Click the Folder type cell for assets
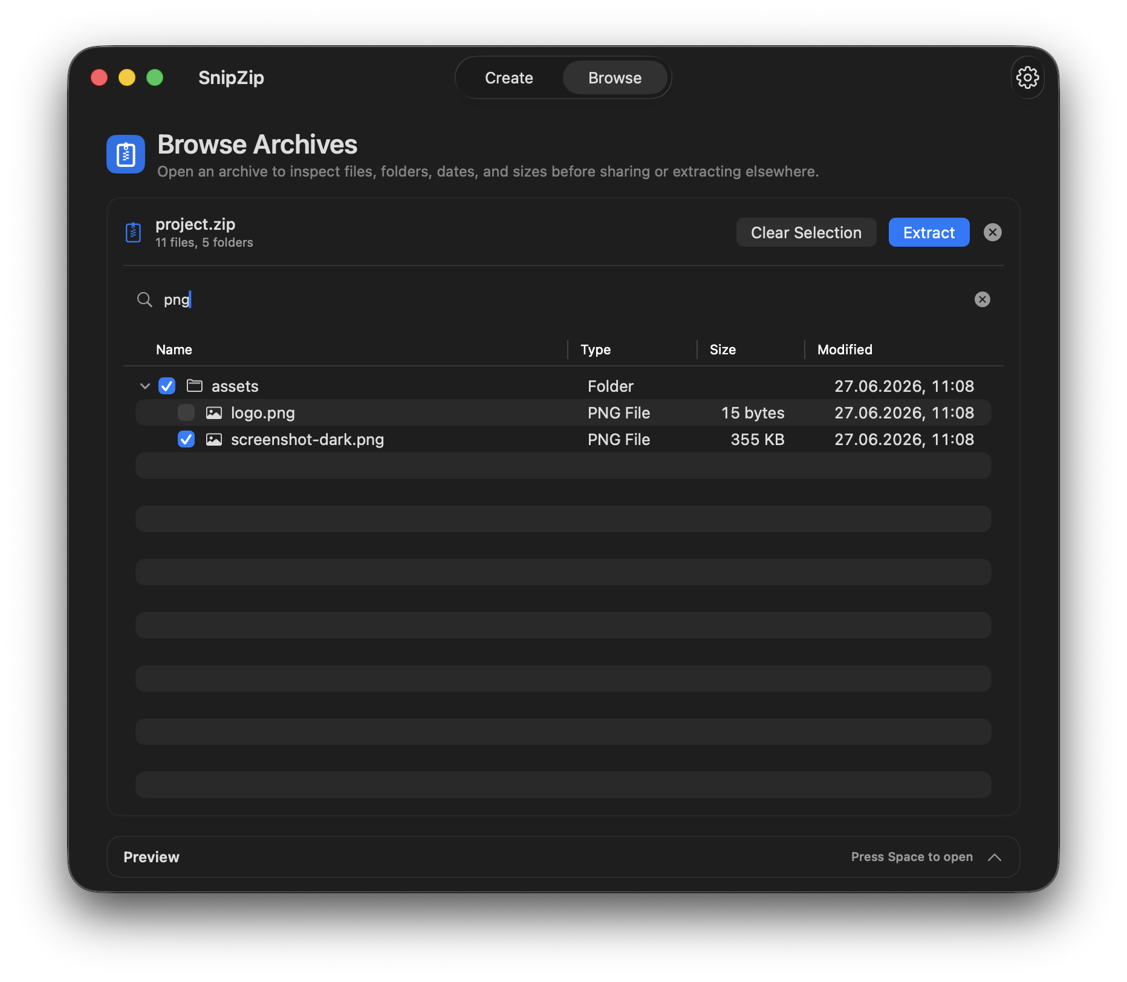This screenshot has width=1127, height=982. [611, 386]
